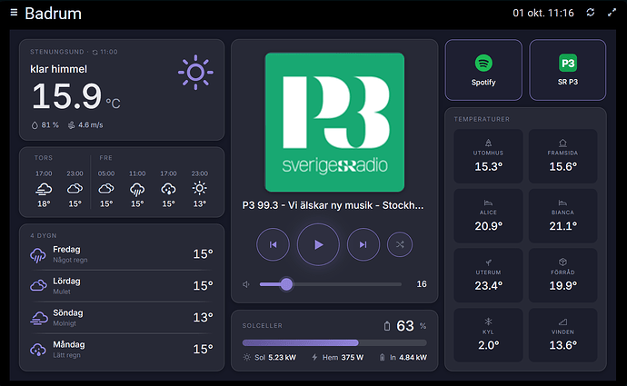Click the 'Badrum' dashboard title
627x386 pixels.
pos(54,14)
